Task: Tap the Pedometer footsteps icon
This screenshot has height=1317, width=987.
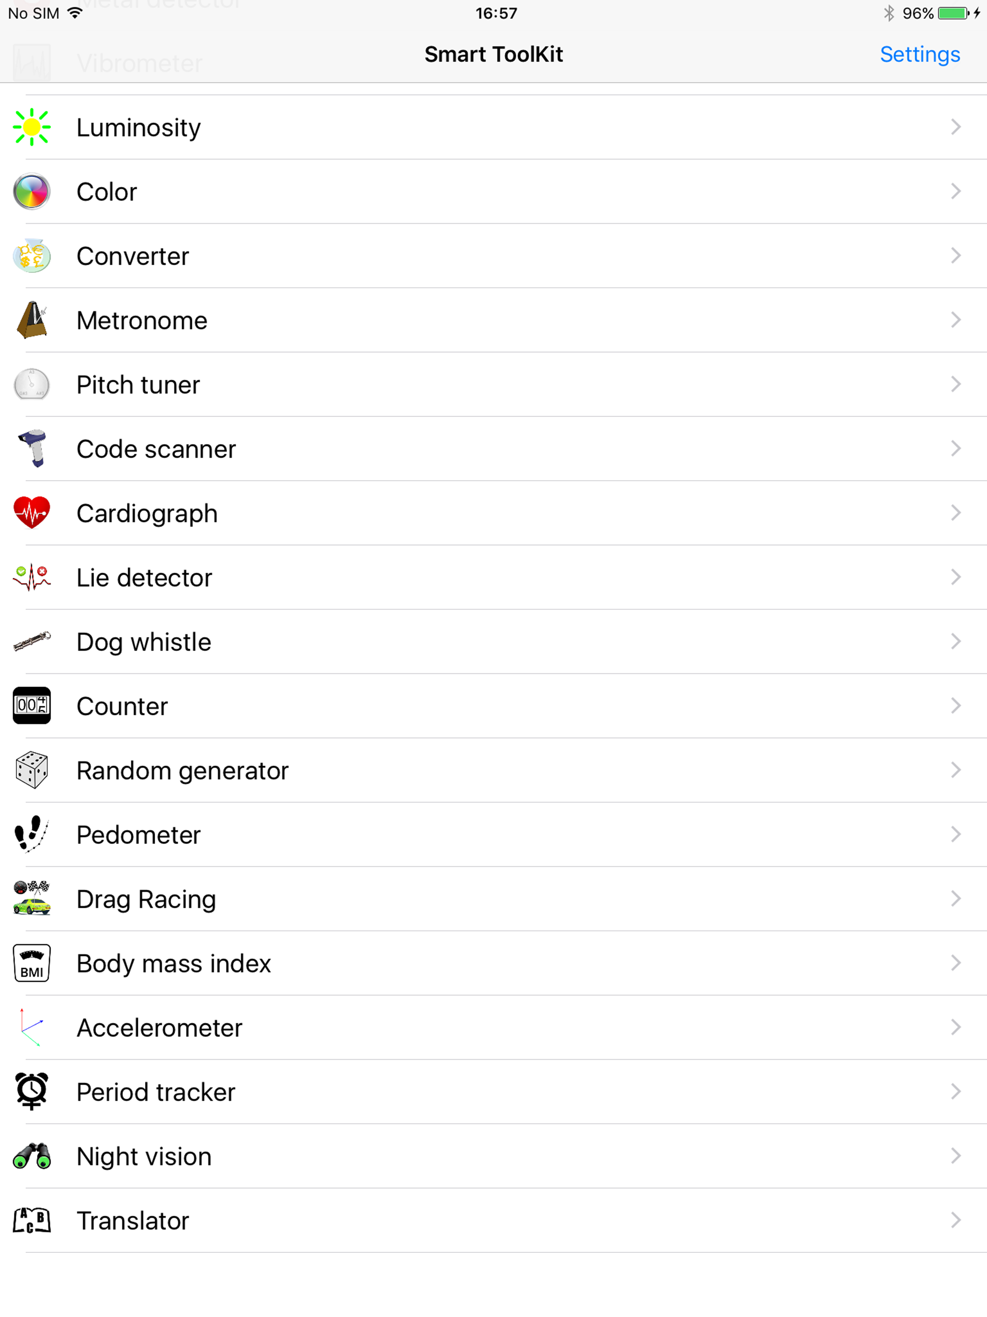Action: pos(32,834)
